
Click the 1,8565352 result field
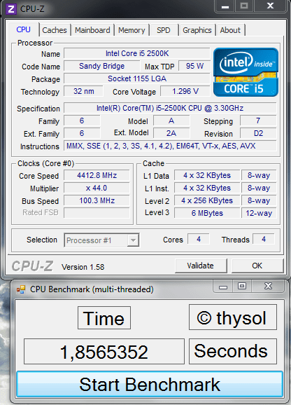(104, 352)
